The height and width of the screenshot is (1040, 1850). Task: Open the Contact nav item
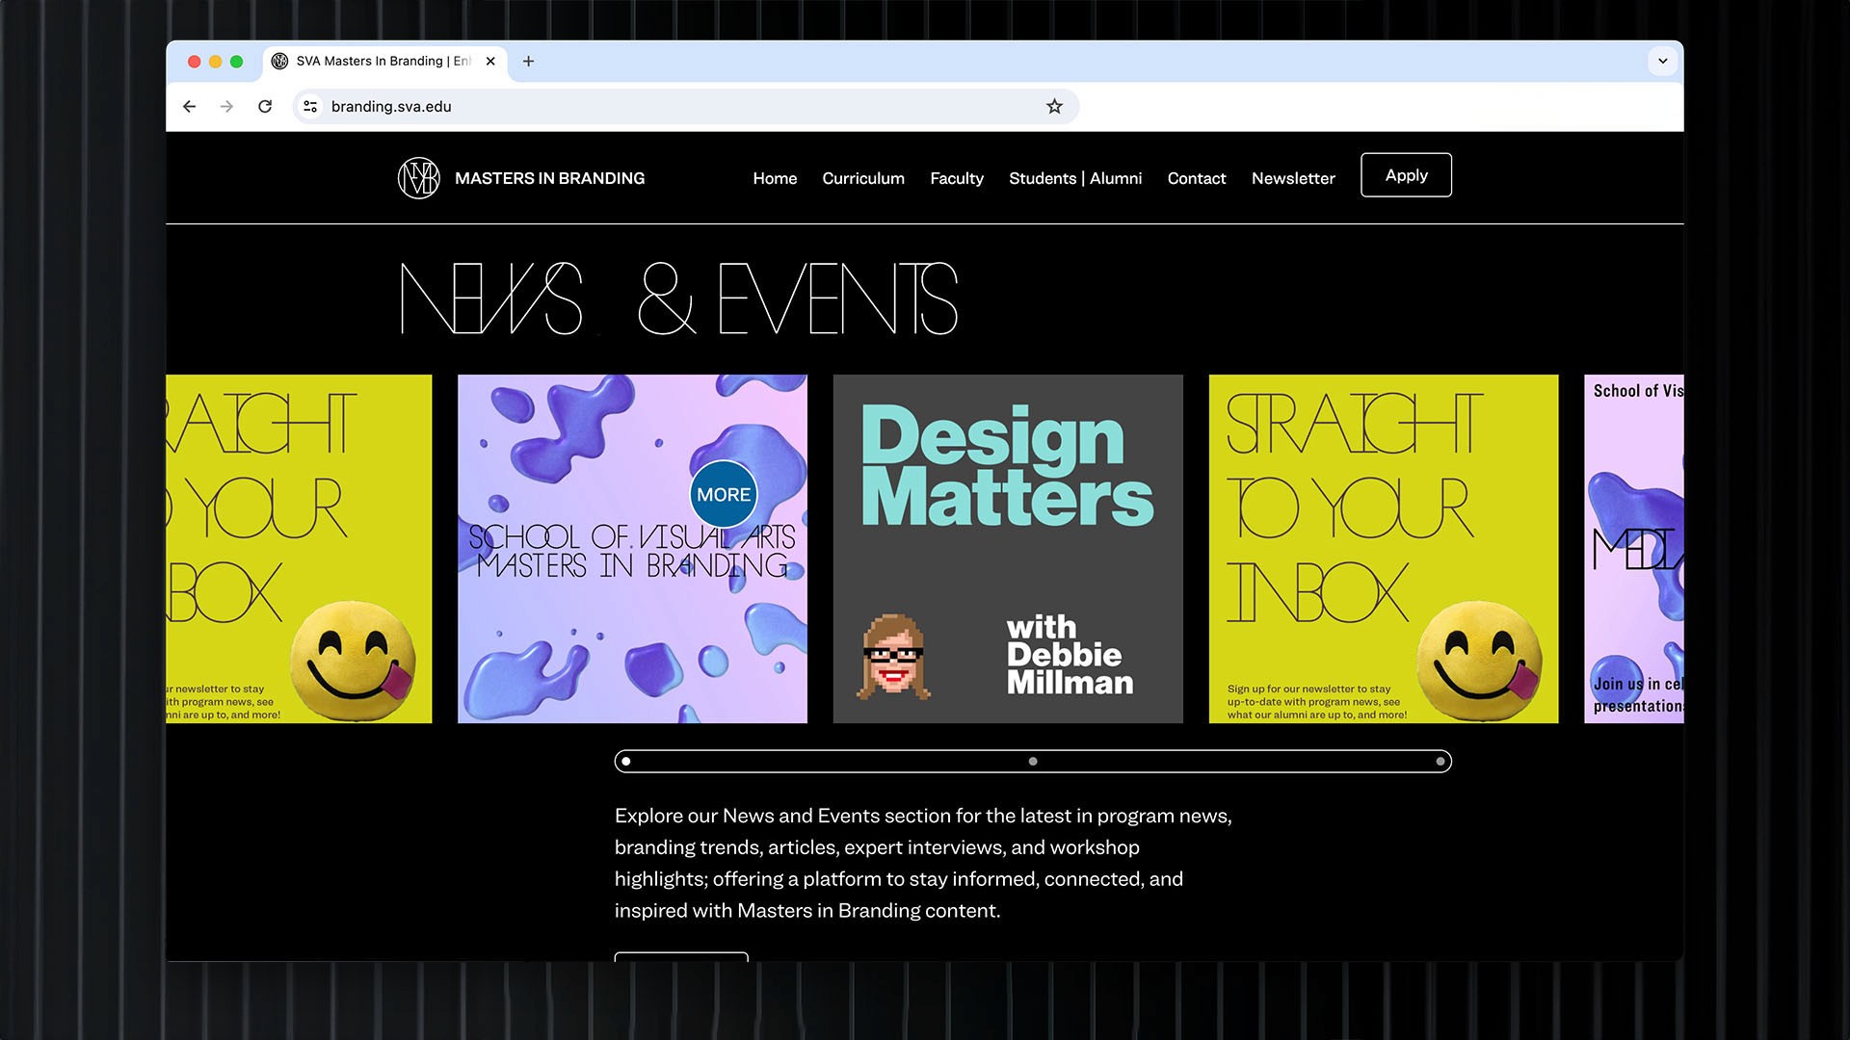(1197, 178)
